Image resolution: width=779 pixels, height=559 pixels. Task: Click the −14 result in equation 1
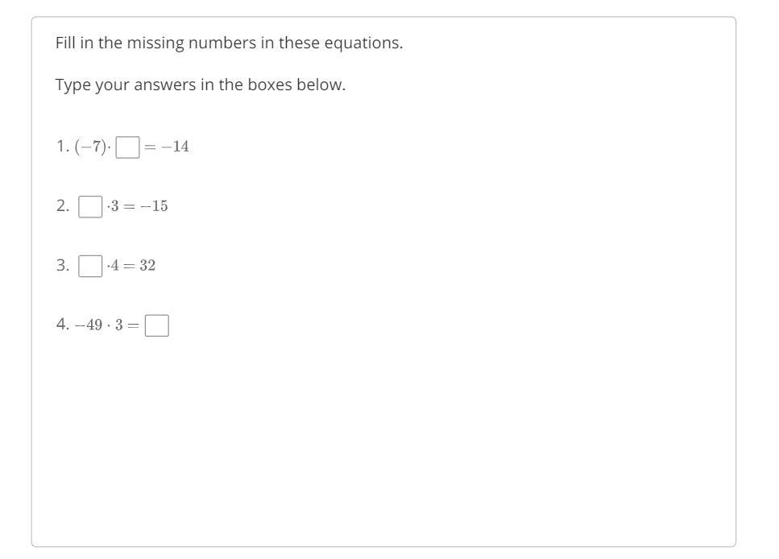[x=175, y=147]
